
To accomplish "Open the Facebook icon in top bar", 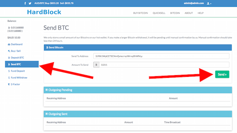I will (x=25, y=3).
